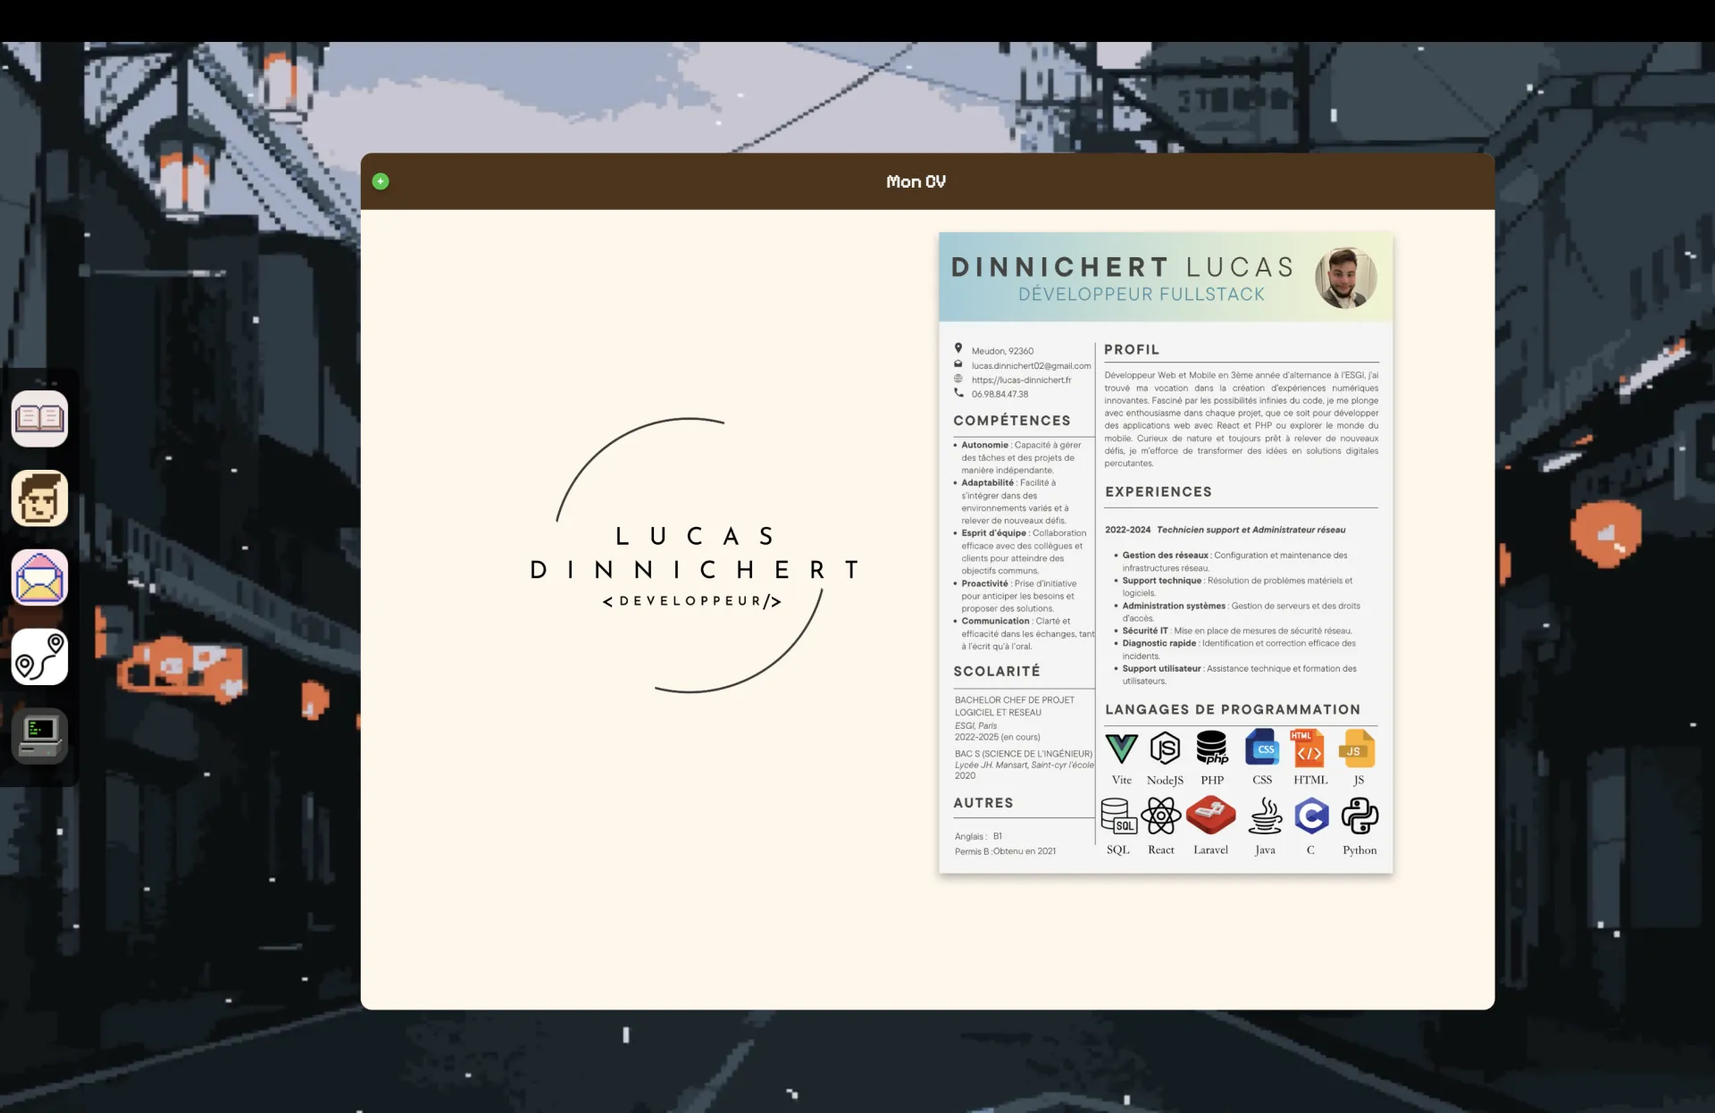
Task: Open the pixel face avatar app
Action: click(39, 498)
